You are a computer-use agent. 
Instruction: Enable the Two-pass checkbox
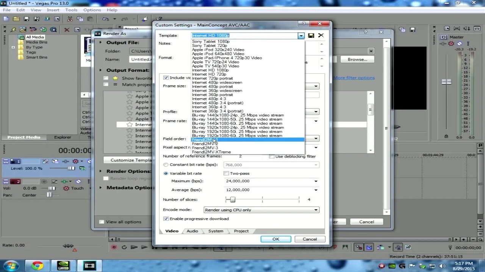[226, 173]
